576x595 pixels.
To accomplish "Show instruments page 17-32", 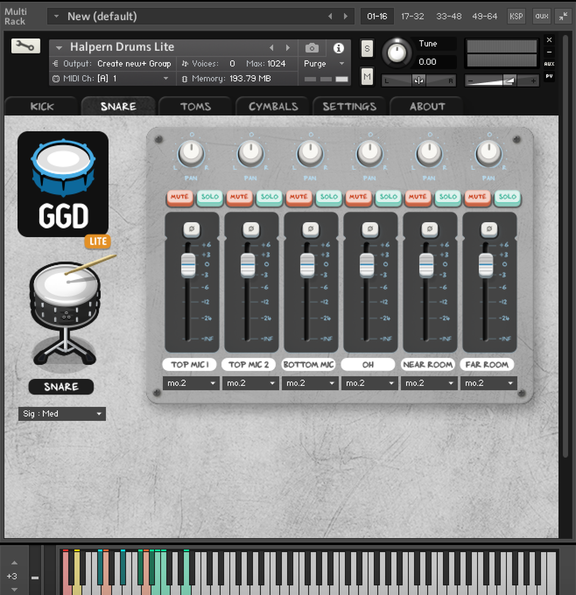I will pos(412,16).
